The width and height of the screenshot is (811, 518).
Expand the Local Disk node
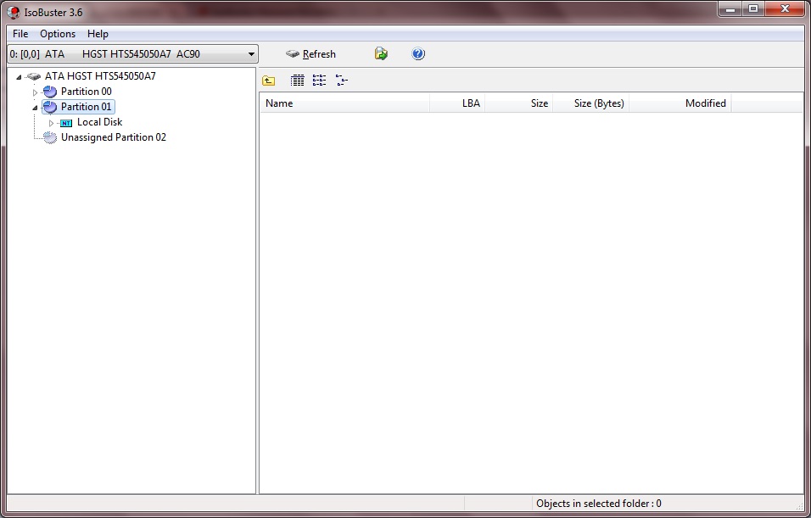coord(50,121)
